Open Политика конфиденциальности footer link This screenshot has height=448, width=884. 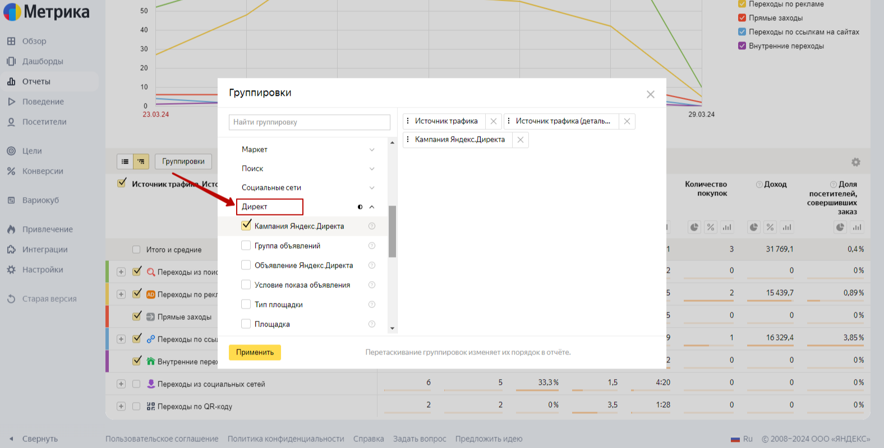click(x=286, y=439)
